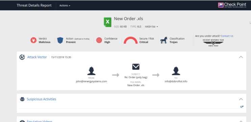Collapse the Attack Vector section chevron
Screen dimensions: 251x122
pos(241,57)
